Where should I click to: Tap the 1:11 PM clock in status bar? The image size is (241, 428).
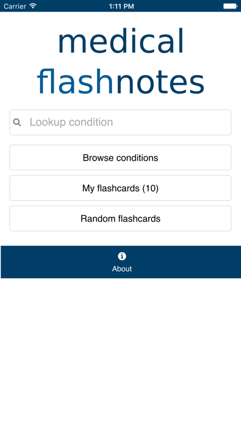[x=121, y=6]
